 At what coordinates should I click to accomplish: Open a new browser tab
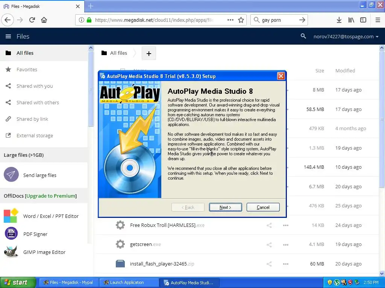(91, 6)
